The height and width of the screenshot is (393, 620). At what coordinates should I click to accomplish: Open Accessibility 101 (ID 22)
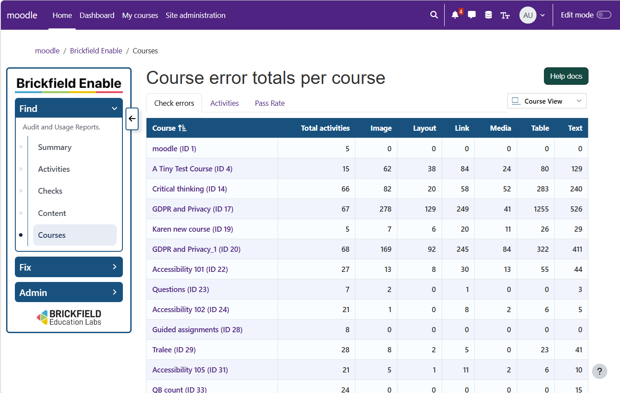click(190, 269)
